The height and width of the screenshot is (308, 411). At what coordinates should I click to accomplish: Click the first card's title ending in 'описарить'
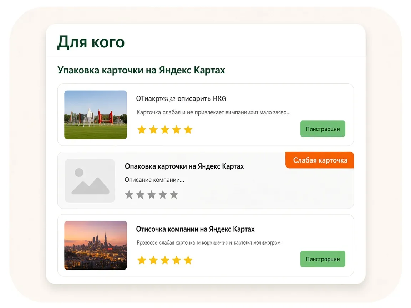click(x=181, y=99)
